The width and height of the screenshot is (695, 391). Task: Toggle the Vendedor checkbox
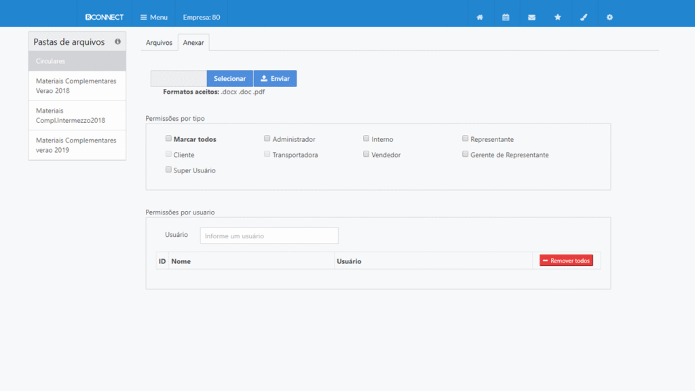(x=367, y=154)
